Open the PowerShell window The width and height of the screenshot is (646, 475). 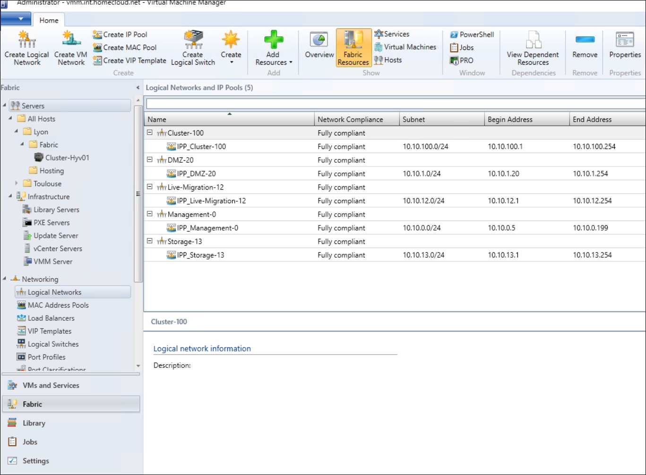(x=472, y=34)
